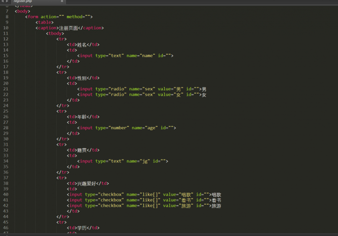Click value="看书" on the checkbox line
Image resolution: width=338 pixels, height=236 pixels.
[x=178, y=200]
